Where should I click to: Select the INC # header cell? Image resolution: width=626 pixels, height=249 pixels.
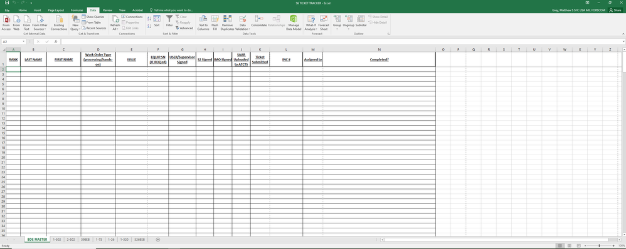(286, 59)
